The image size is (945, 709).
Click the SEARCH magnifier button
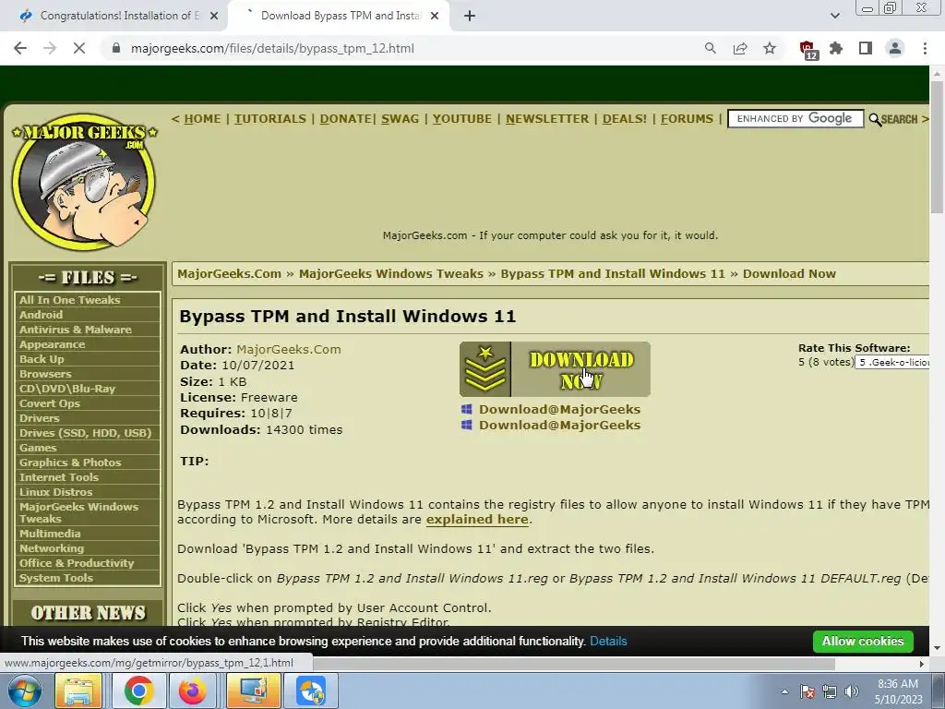[893, 119]
